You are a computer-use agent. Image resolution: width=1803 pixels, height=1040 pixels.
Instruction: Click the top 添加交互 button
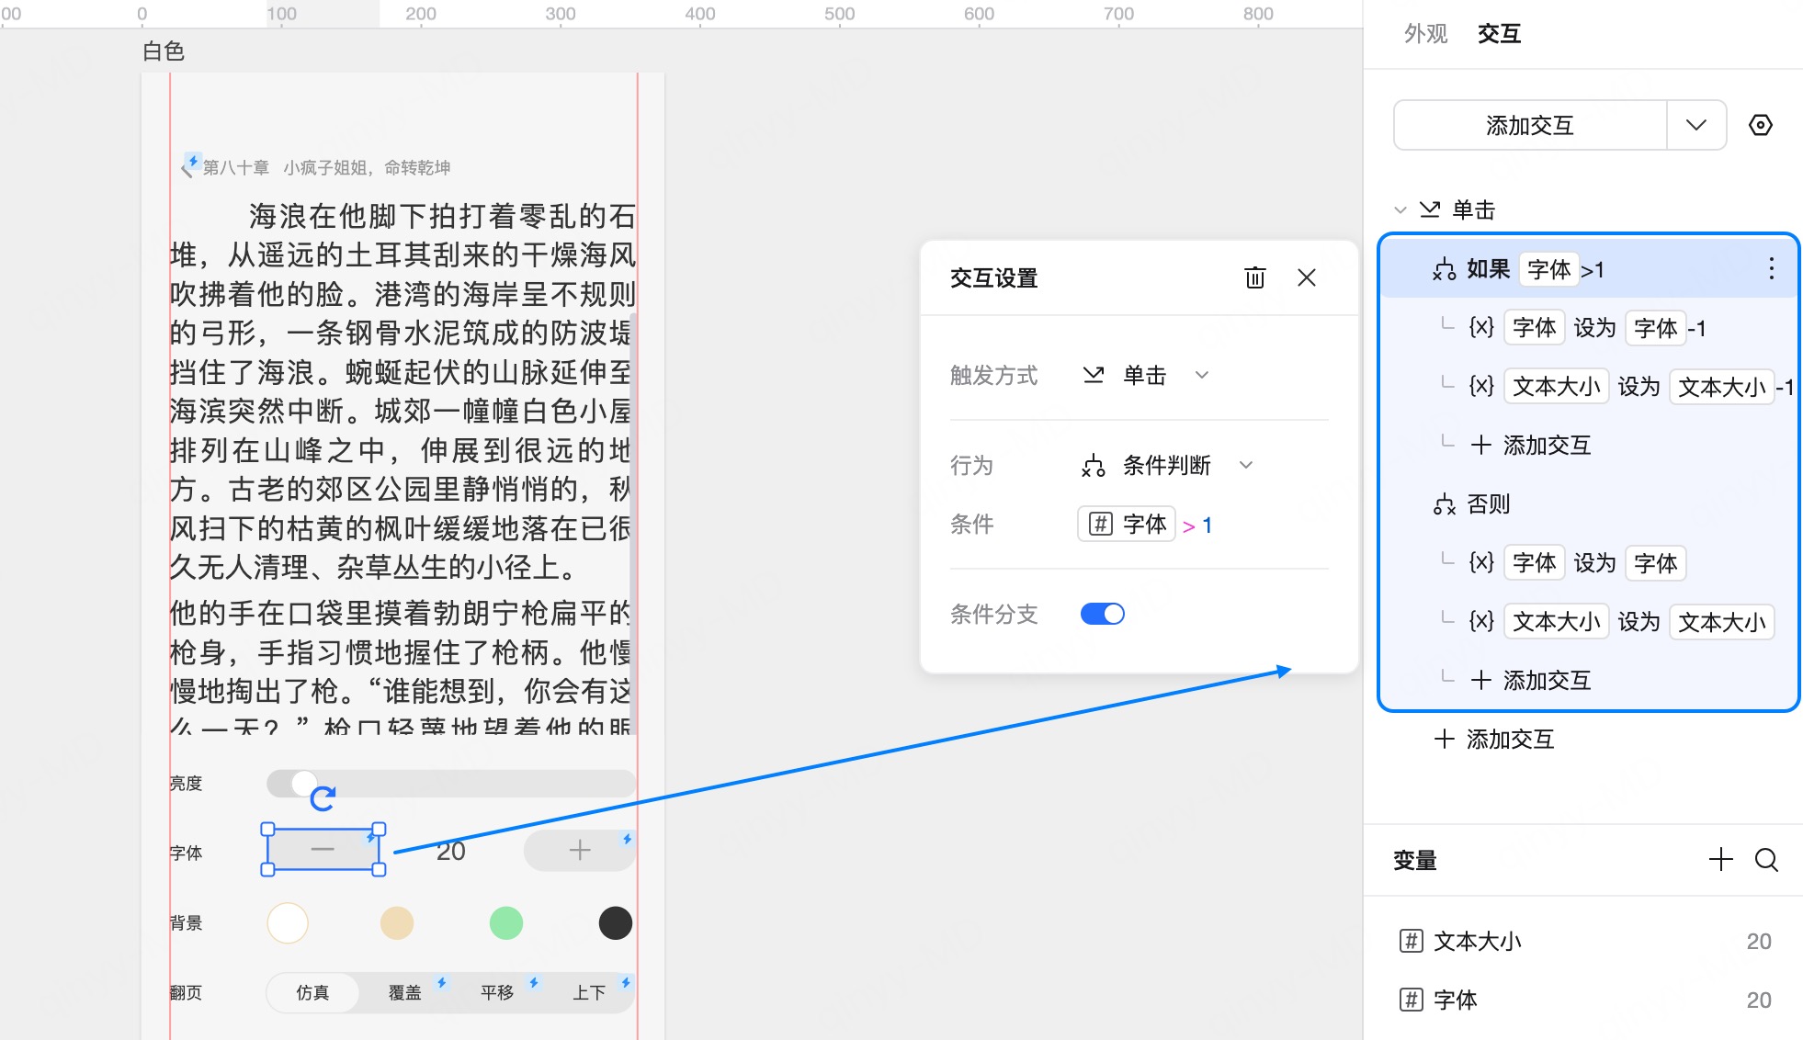(1530, 125)
